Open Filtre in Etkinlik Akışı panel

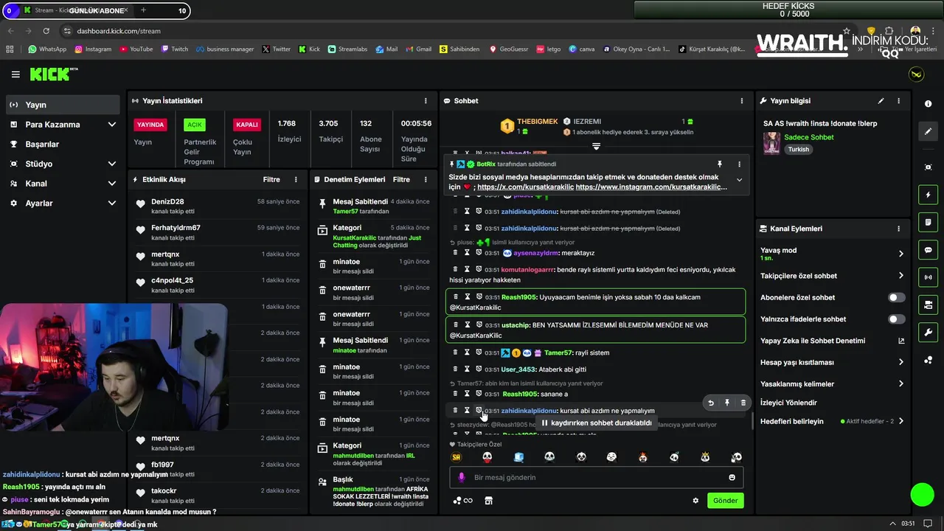271,180
